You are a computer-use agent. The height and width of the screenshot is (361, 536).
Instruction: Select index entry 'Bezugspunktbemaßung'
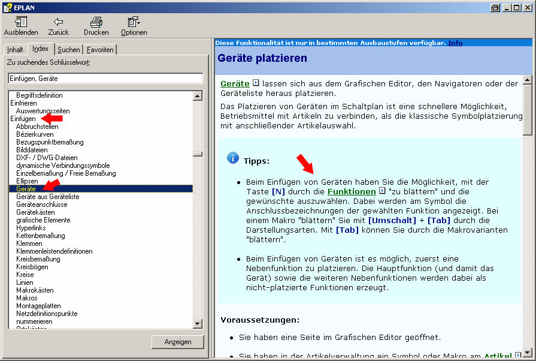(50, 142)
